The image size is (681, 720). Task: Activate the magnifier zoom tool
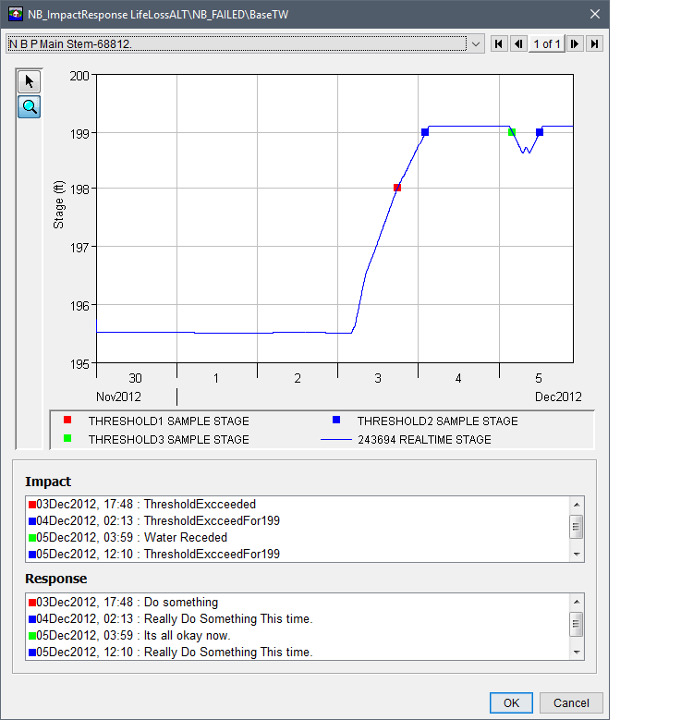(x=29, y=107)
